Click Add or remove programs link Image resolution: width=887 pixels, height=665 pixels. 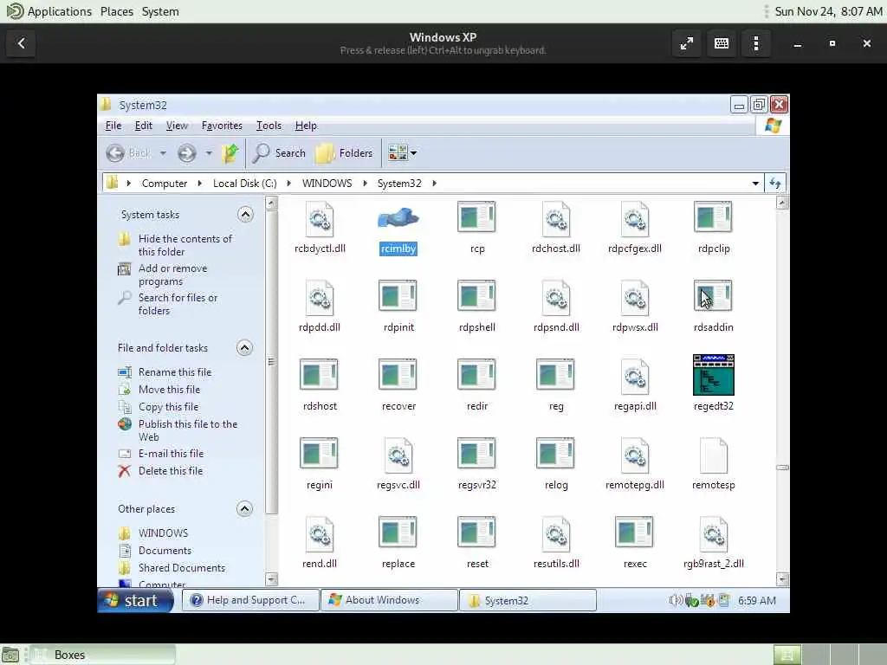[x=172, y=274]
